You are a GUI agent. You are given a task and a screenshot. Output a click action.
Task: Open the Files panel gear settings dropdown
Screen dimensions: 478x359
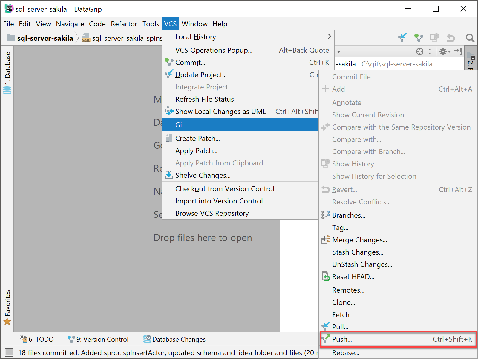click(445, 51)
